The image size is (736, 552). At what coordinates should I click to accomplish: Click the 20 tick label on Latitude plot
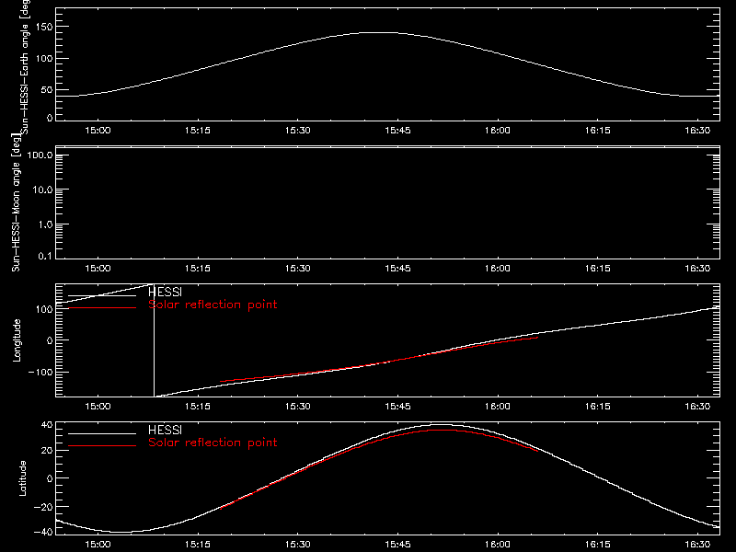point(47,451)
